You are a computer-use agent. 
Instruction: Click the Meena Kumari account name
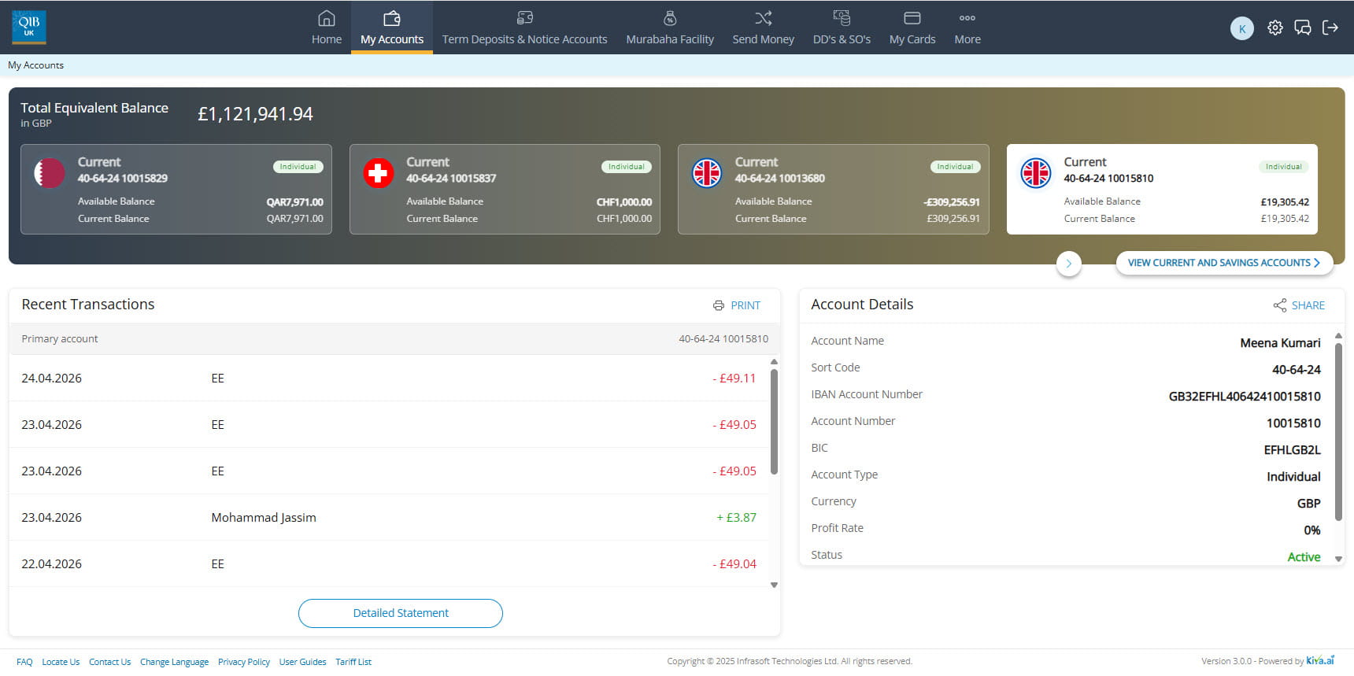[1280, 343]
